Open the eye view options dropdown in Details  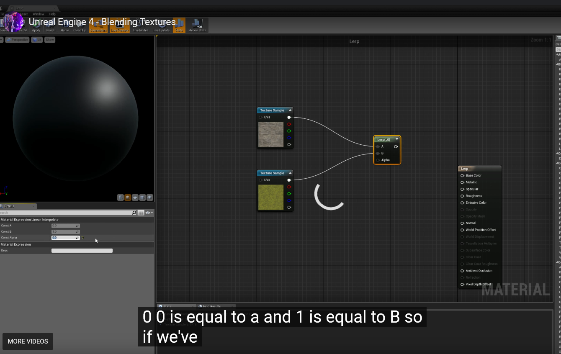coord(149,213)
